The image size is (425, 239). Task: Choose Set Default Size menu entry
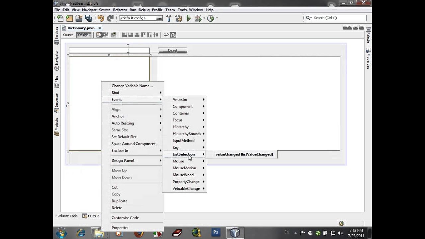click(x=132, y=137)
